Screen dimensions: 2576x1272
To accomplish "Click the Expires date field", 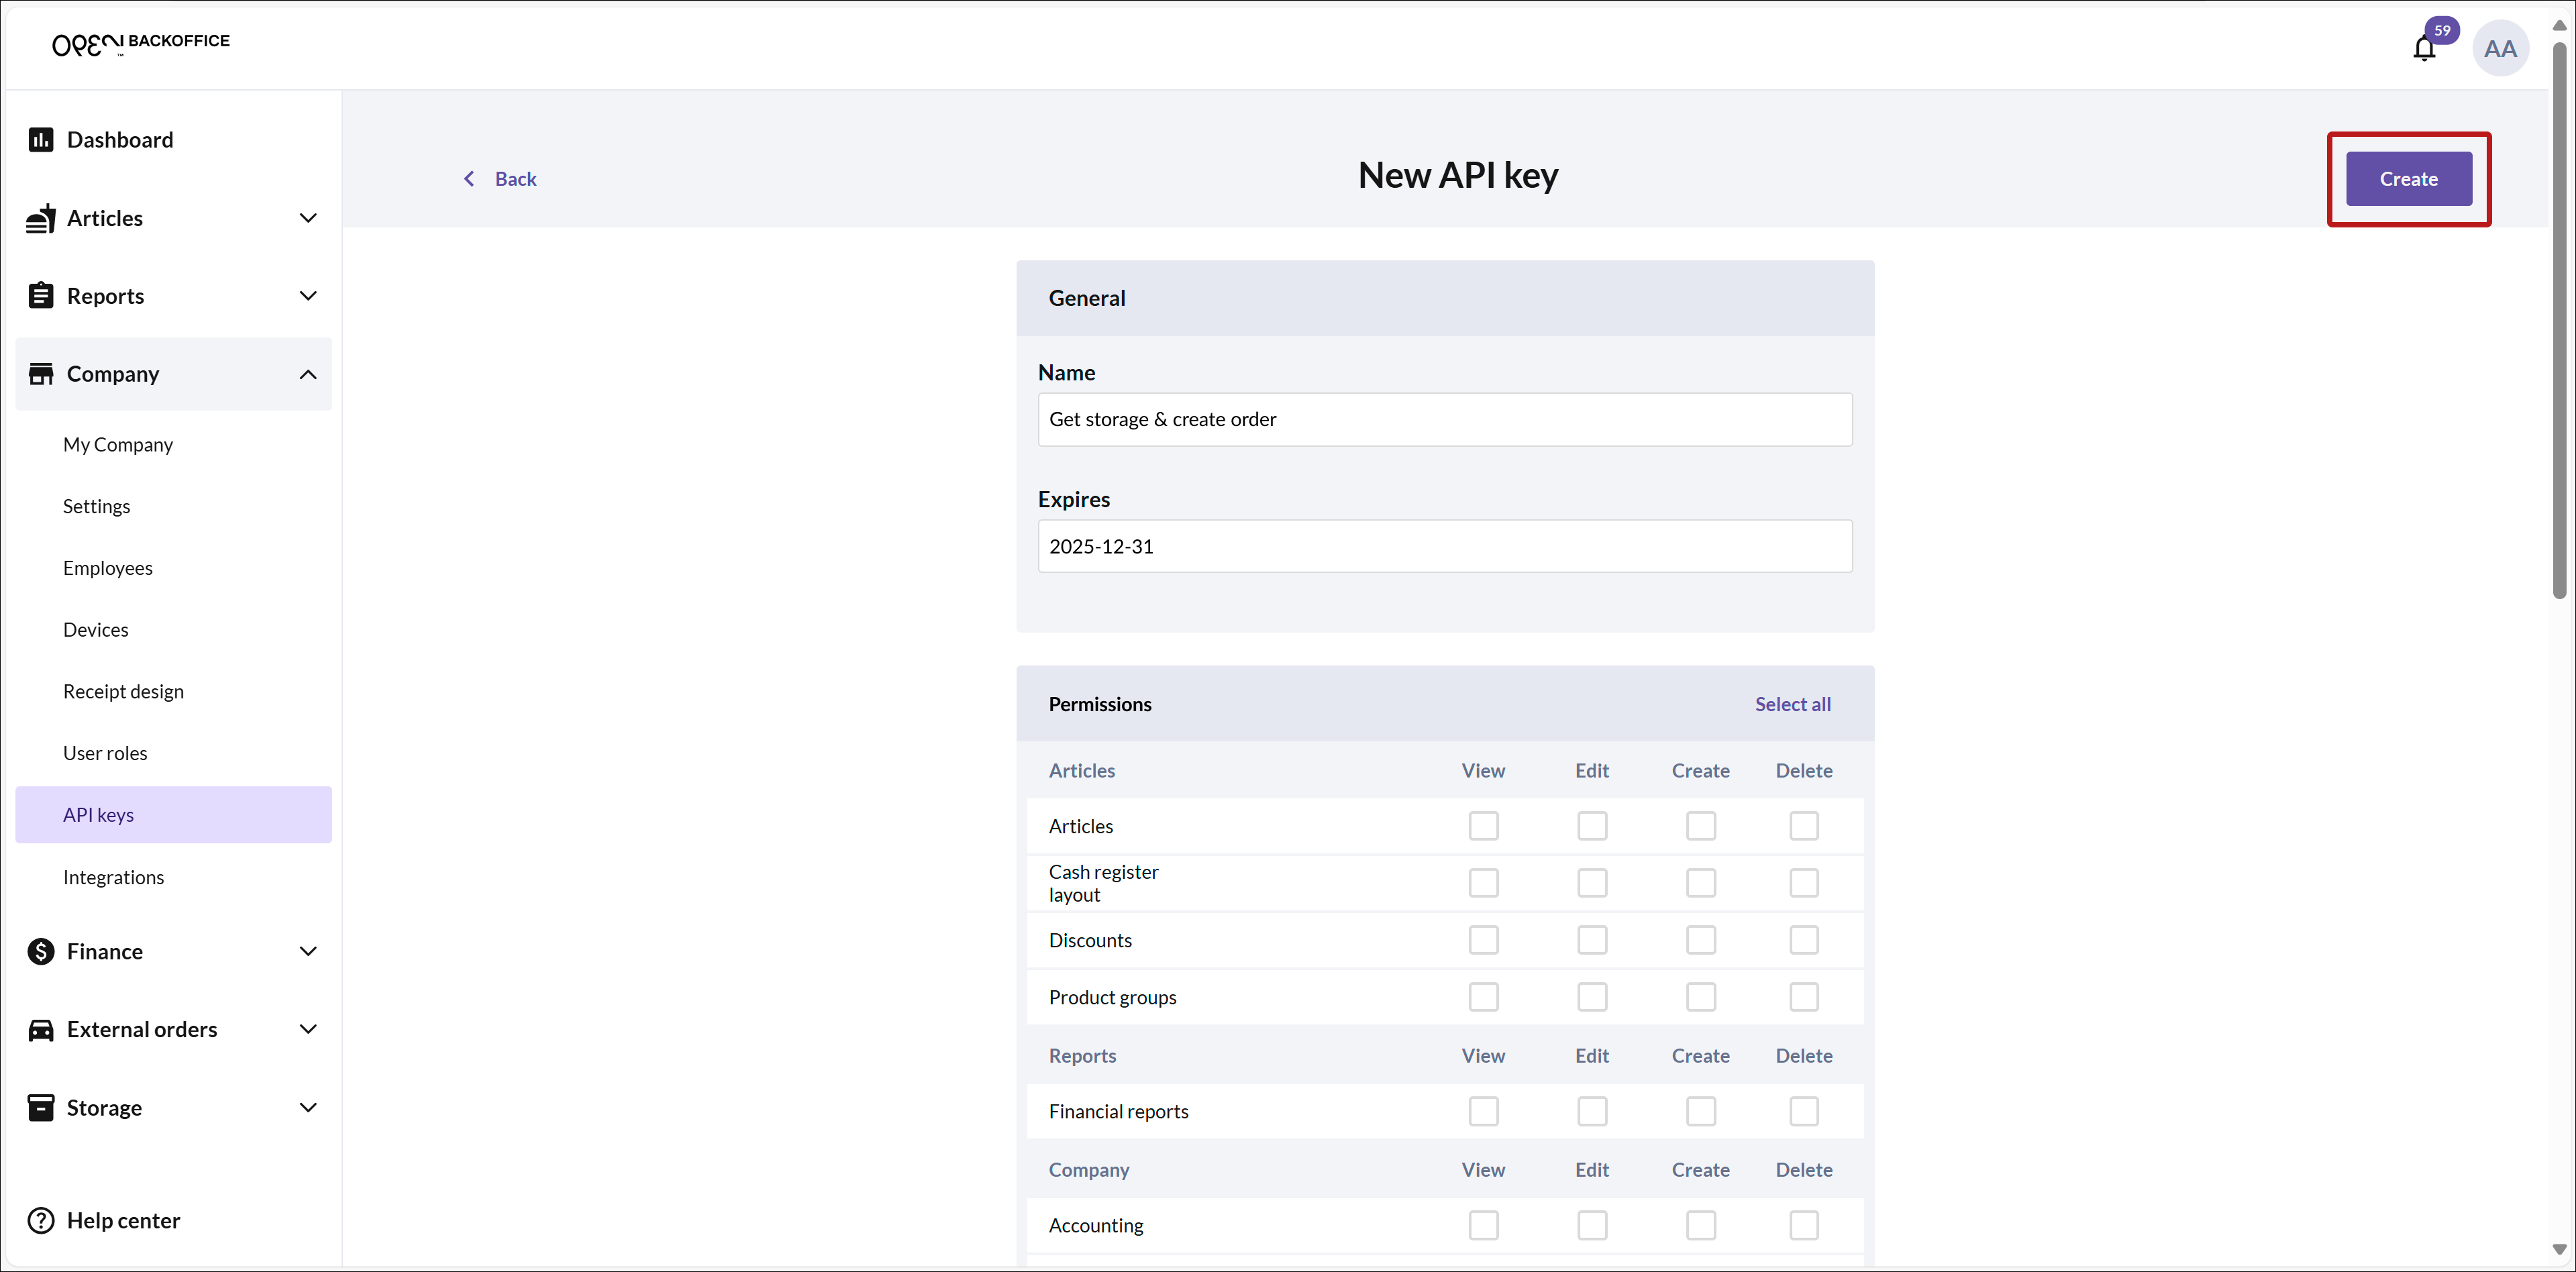I will [x=1445, y=546].
